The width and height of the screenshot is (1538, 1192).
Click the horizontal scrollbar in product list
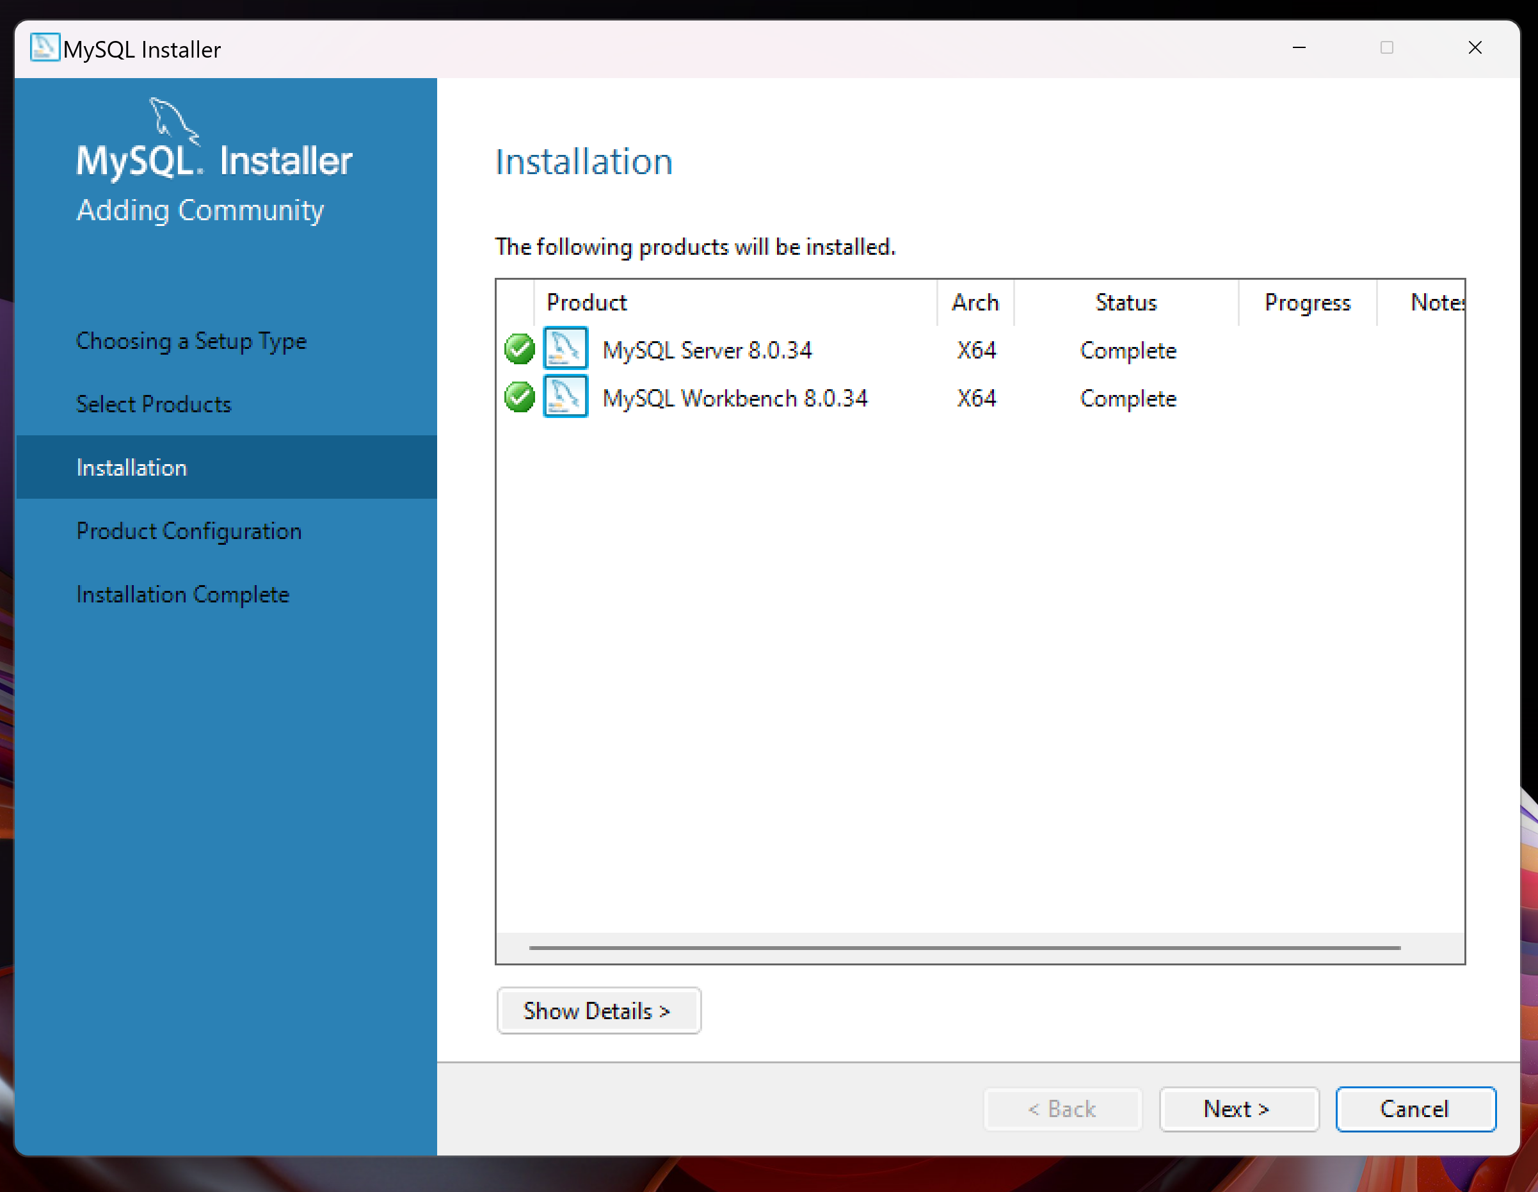(x=964, y=948)
